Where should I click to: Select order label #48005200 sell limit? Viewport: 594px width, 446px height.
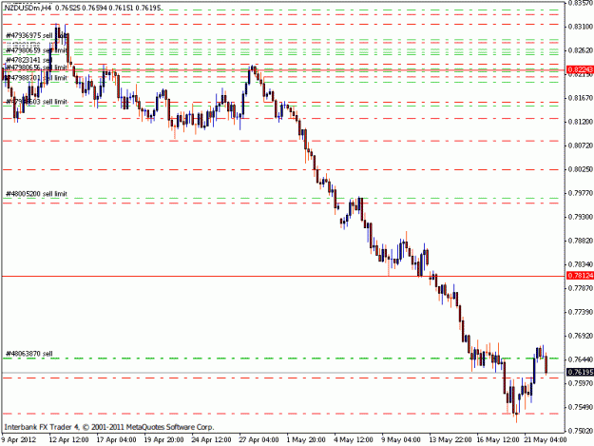click(36, 194)
